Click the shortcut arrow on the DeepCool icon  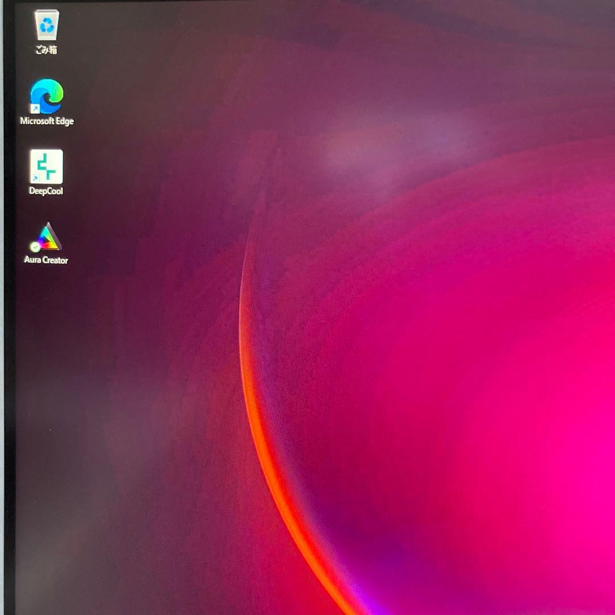pos(35,179)
